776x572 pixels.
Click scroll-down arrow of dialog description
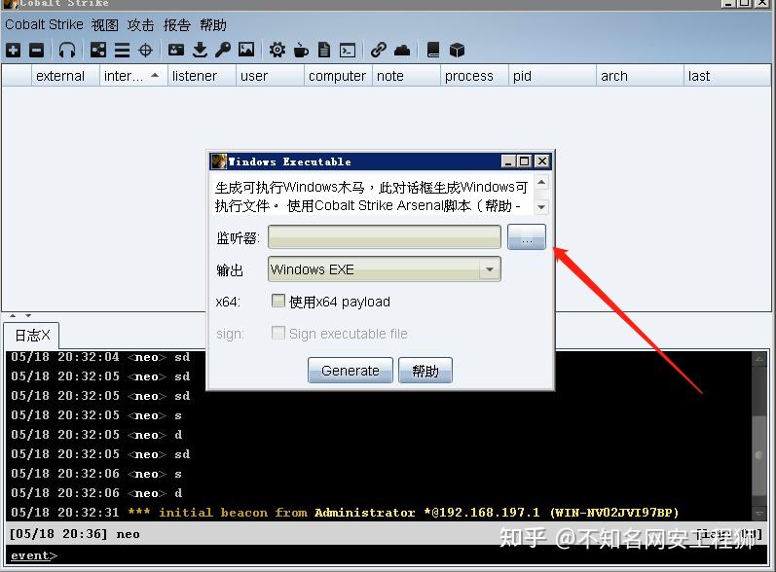click(541, 206)
